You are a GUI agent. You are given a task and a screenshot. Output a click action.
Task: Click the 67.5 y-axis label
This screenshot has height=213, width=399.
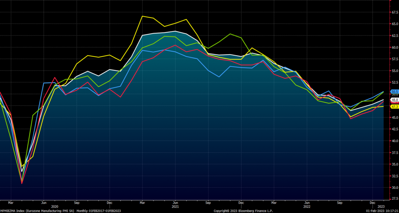(x=394, y=12)
